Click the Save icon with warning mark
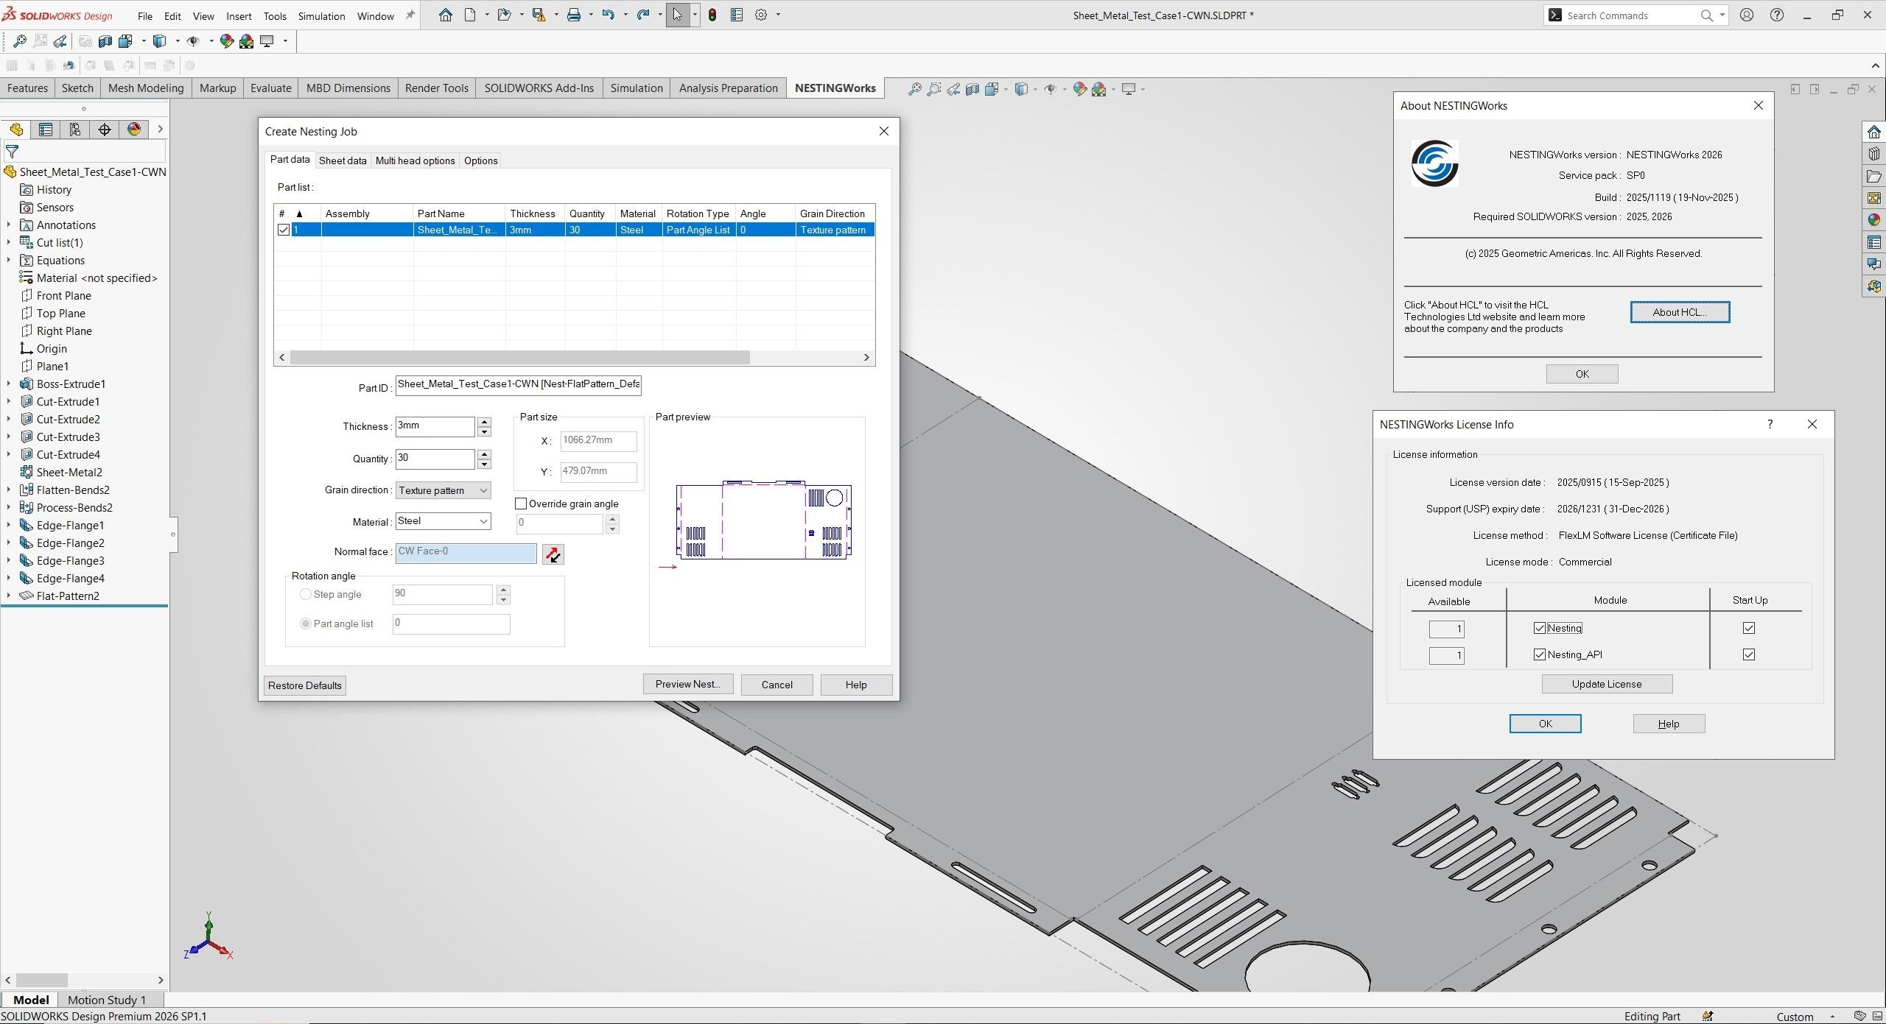 pyautogui.click(x=539, y=15)
